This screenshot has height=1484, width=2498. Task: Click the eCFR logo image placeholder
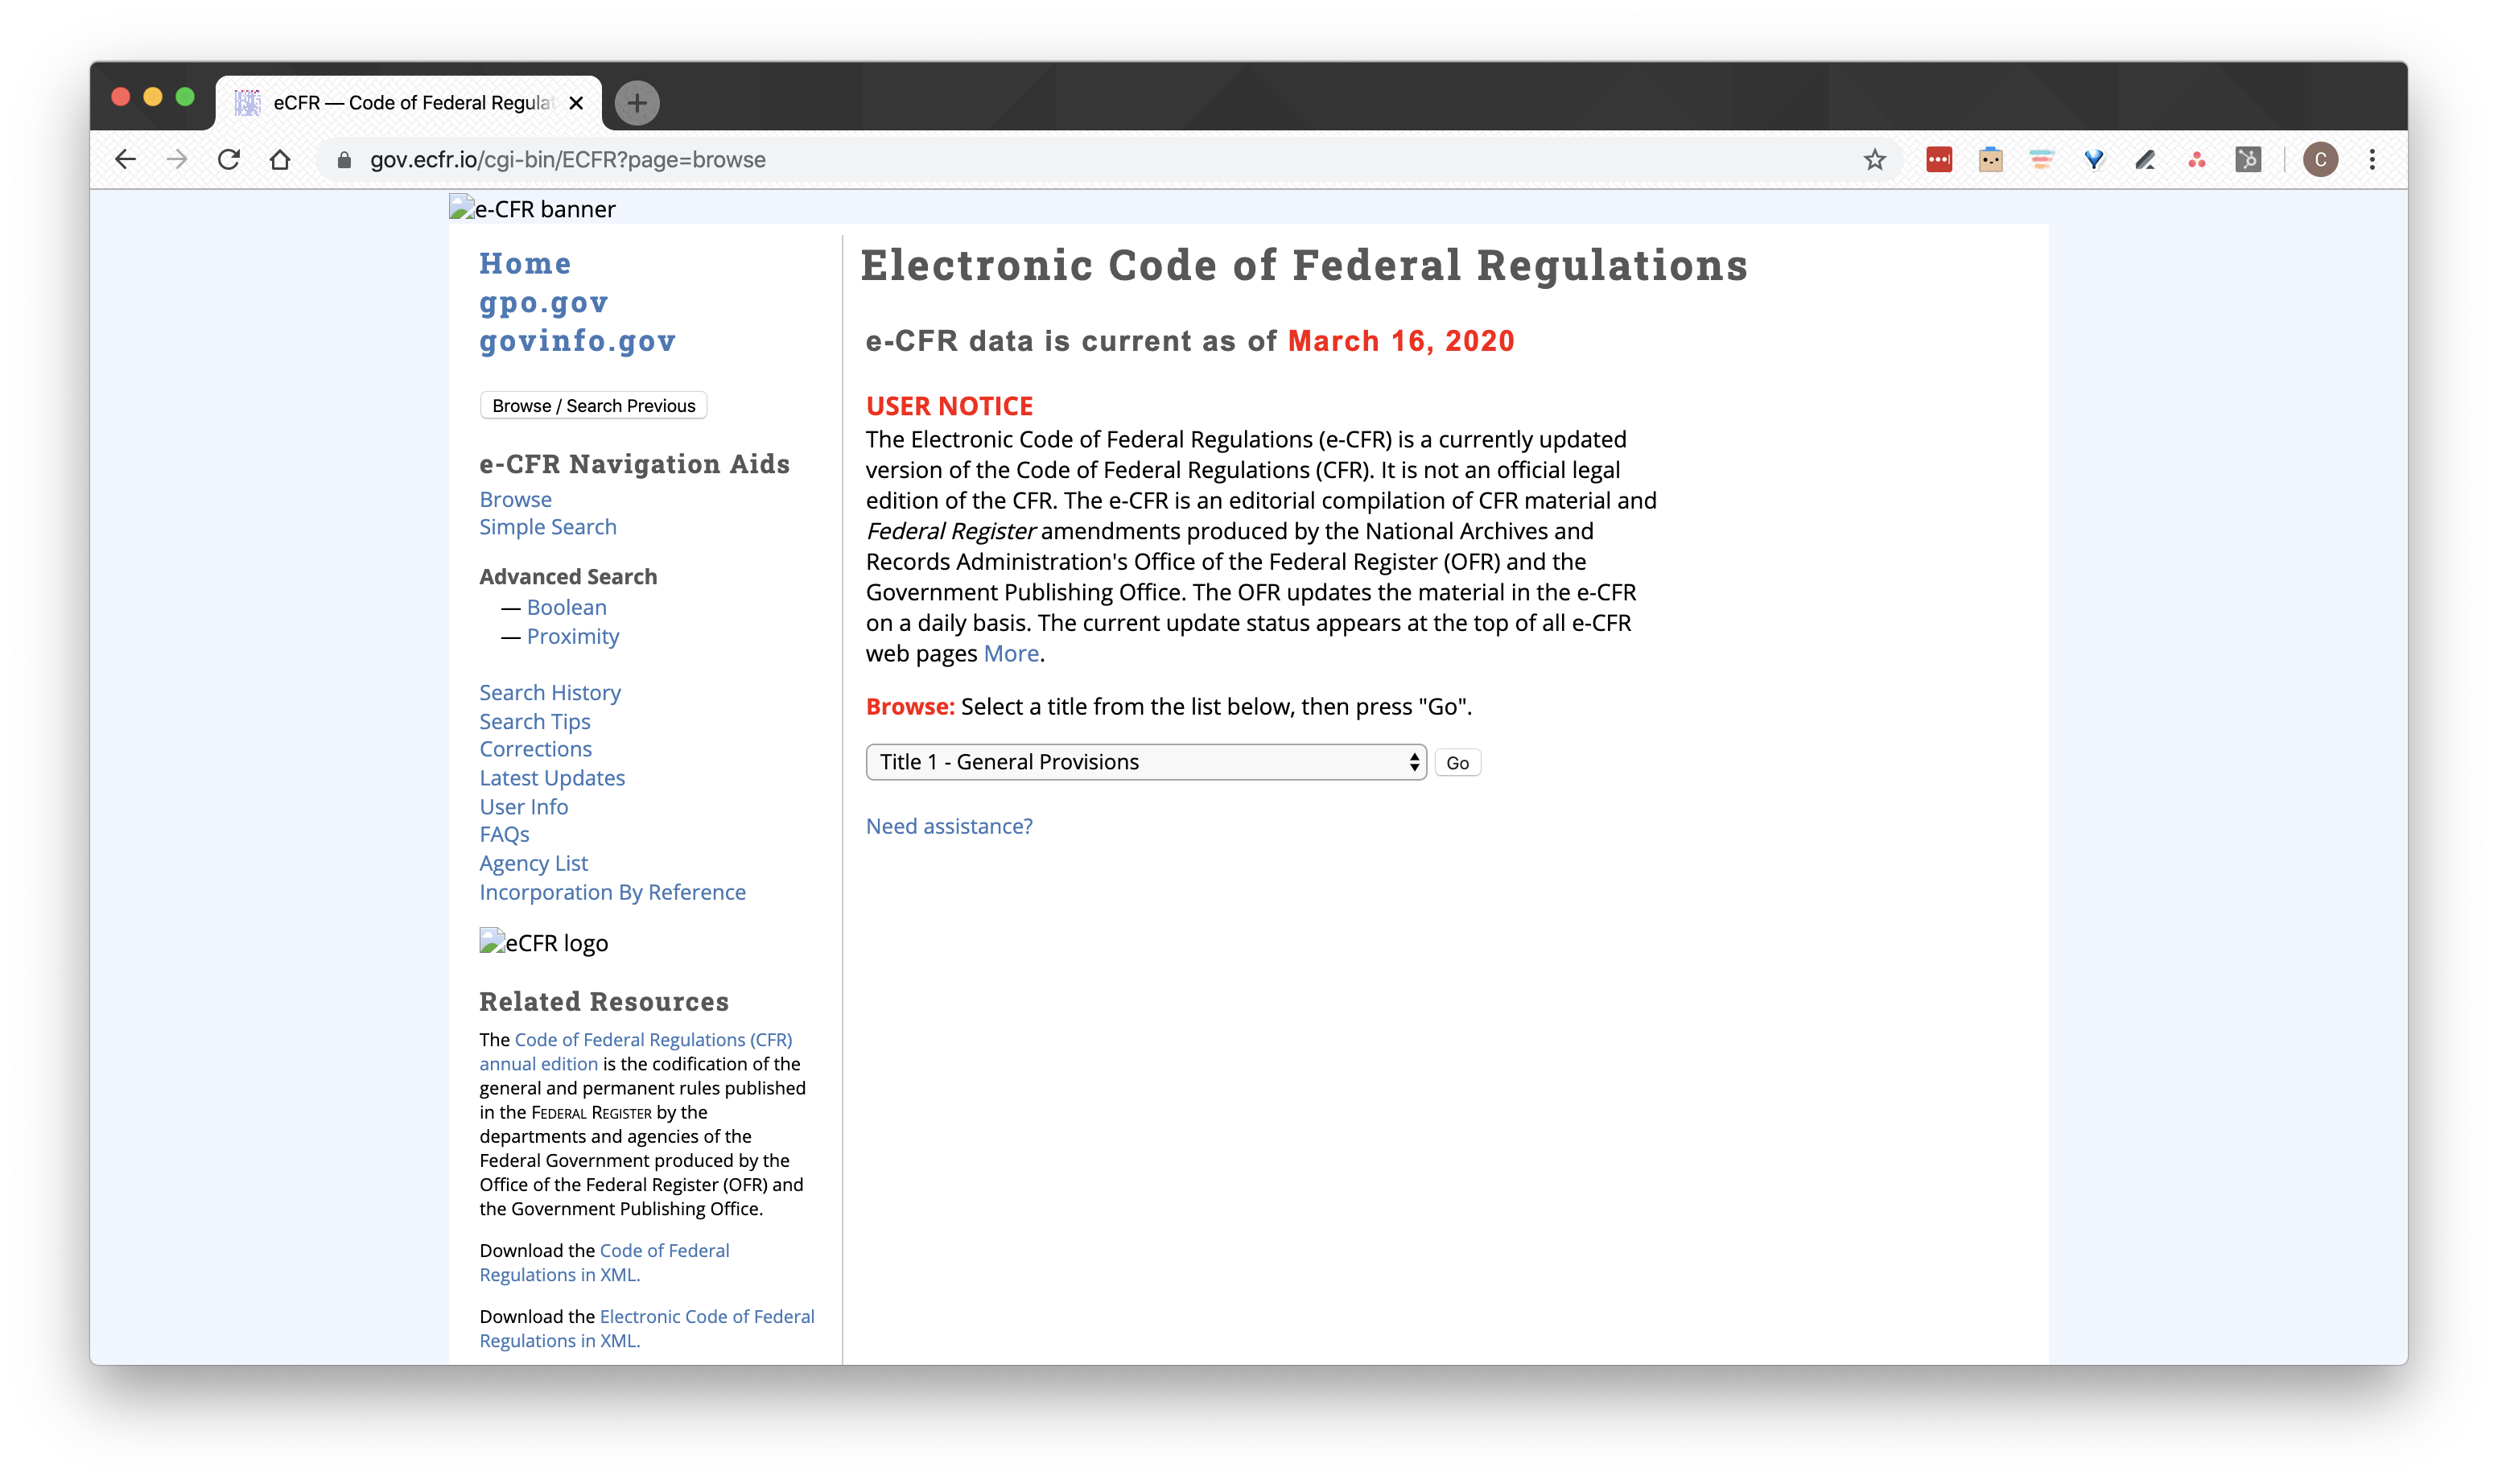(x=544, y=942)
